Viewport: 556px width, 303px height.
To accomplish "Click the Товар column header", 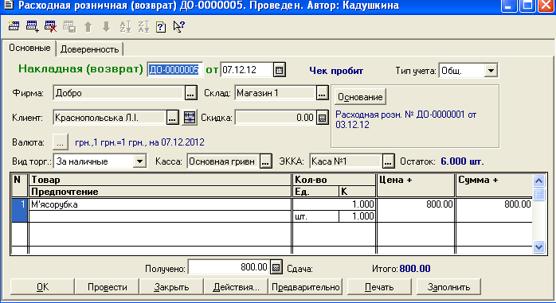I will 160,180.
